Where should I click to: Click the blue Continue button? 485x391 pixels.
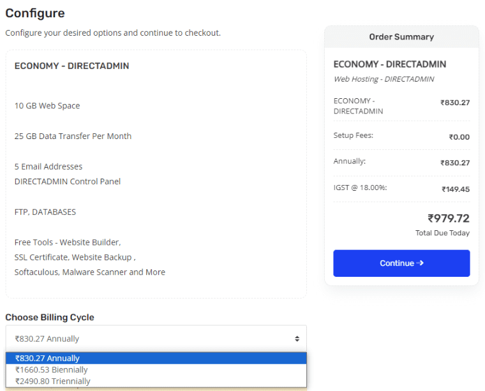coord(401,263)
